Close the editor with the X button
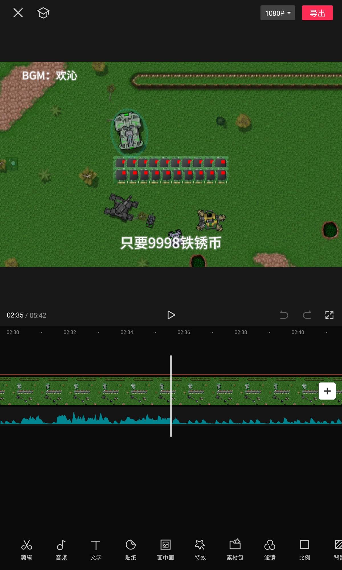 (x=18, y=13)
